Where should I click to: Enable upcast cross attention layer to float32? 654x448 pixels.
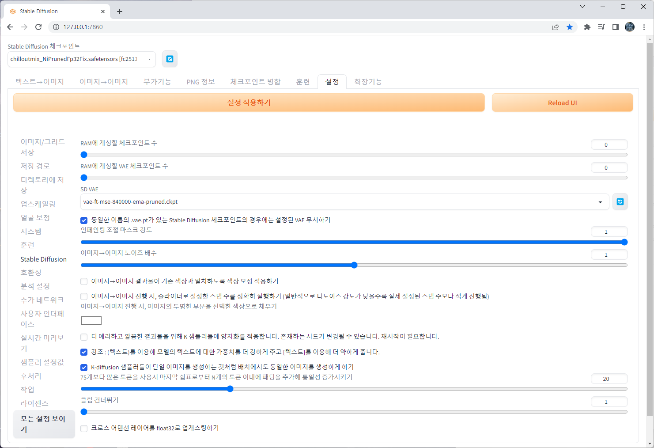(84, 429)
